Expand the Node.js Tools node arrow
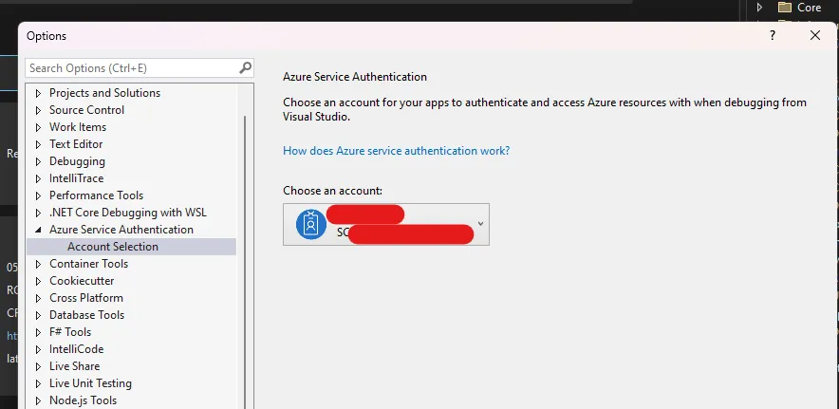Viewport: 839px width, 409px height. tap(38, 400)
